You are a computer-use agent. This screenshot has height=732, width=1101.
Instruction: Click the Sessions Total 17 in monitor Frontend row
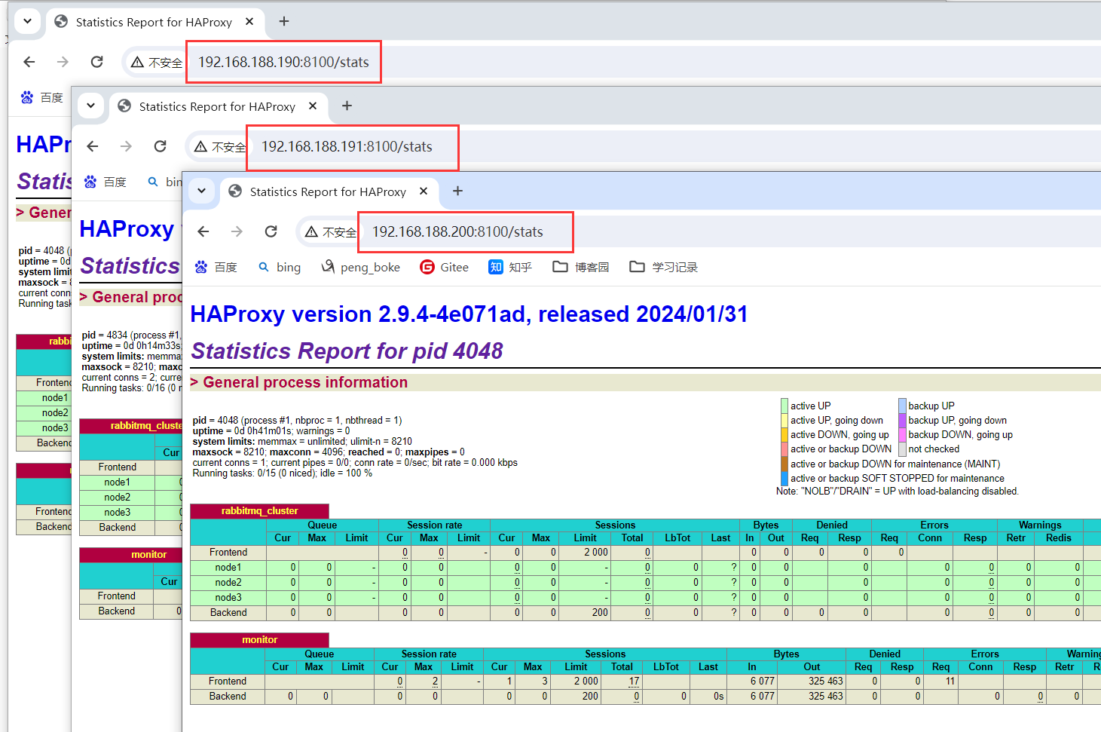tap(634, 681)
